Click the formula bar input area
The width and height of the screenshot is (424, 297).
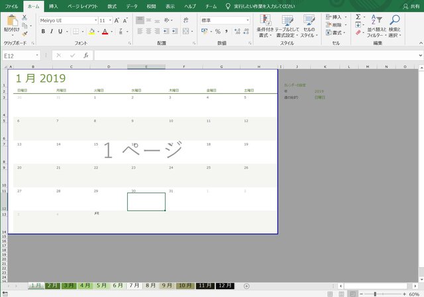(x=256, y=56)
